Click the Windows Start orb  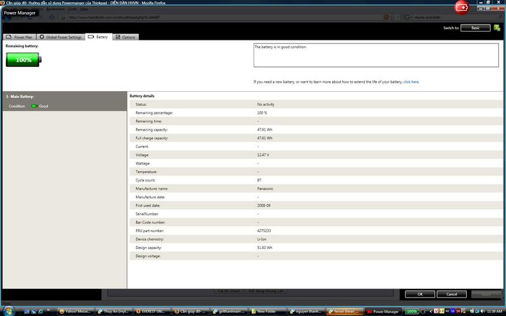[6, 311]
